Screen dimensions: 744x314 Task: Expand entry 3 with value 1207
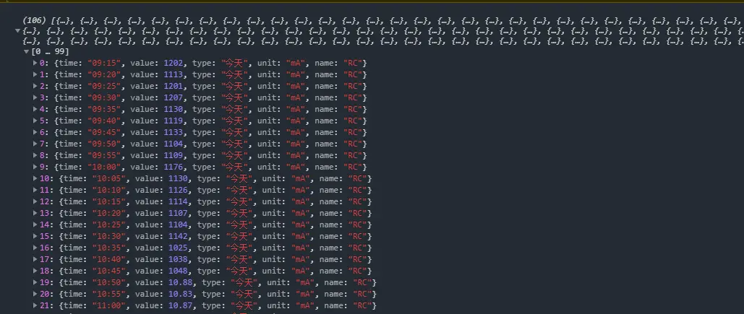(x=35, y=97)
